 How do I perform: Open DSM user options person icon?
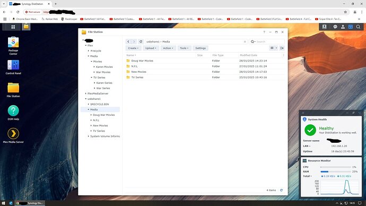point(343,27)
